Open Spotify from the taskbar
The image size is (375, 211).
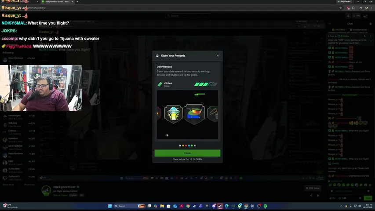[265, 206]
